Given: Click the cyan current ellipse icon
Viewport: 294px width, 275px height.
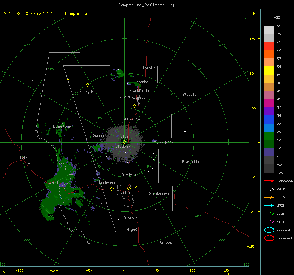Looking at the screenshot, I should 269,230.
